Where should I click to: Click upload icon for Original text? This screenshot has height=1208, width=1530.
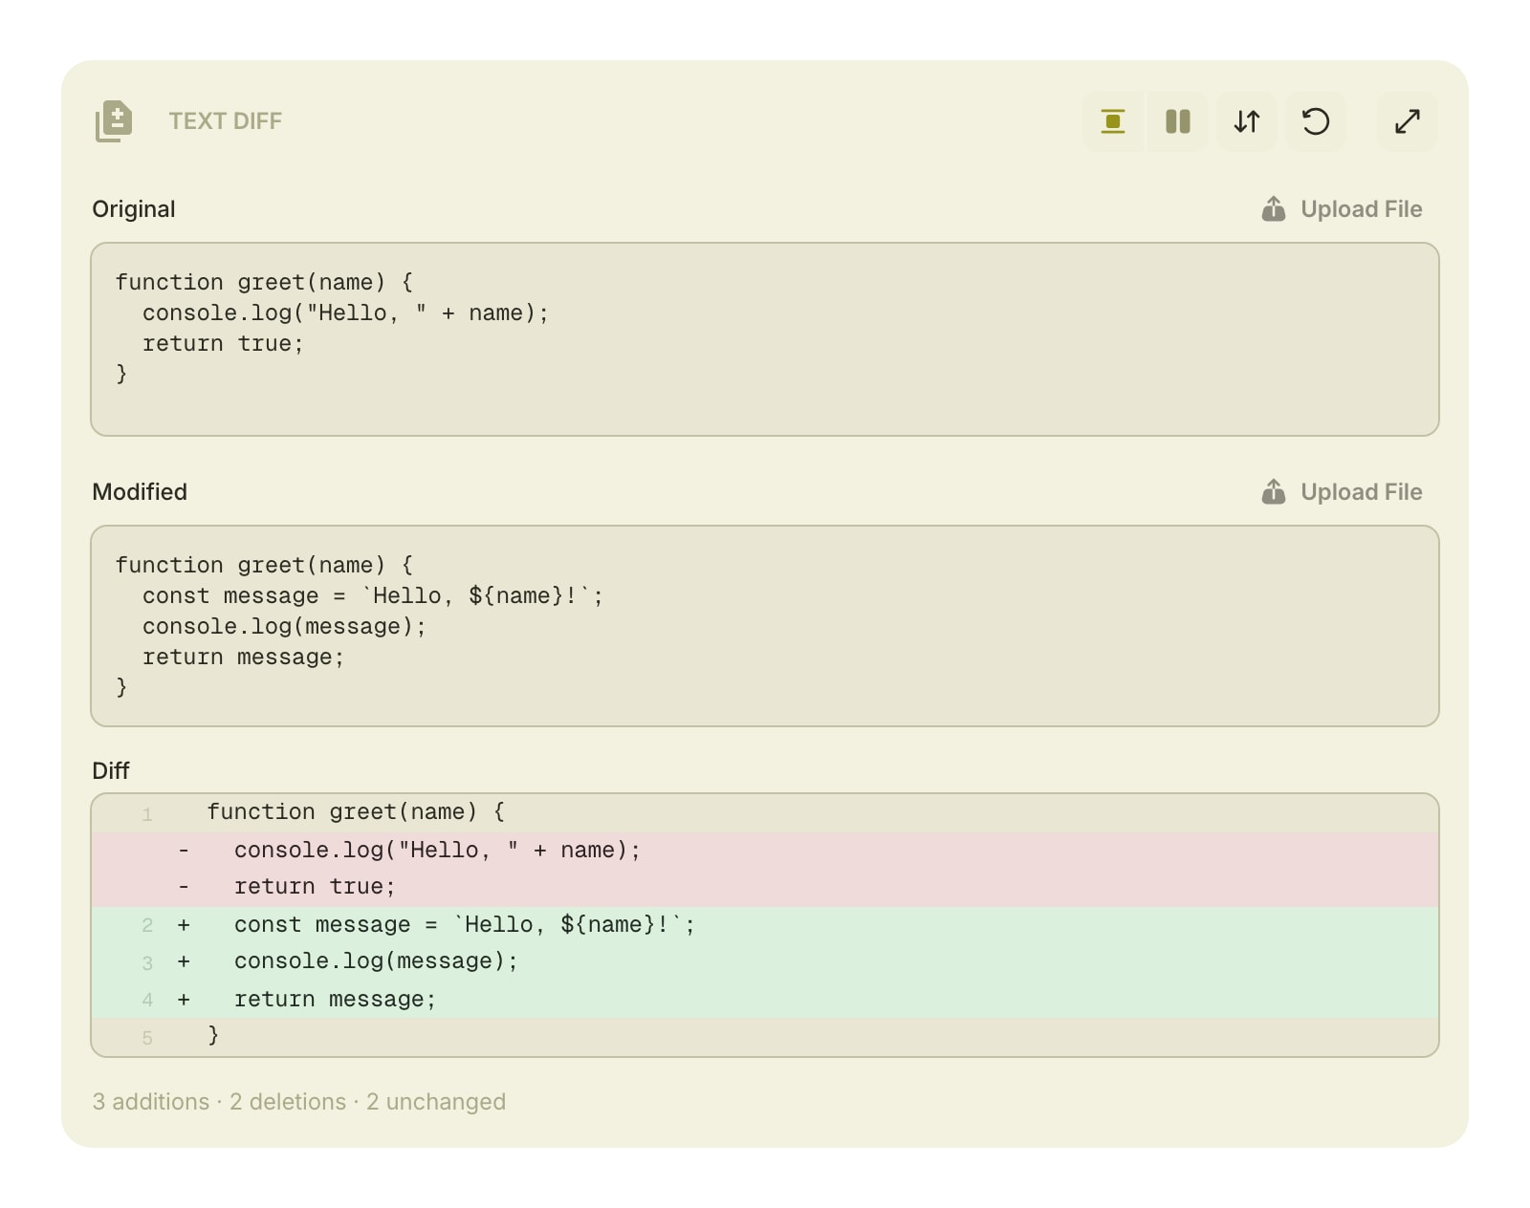click(x=1273, y=209)
